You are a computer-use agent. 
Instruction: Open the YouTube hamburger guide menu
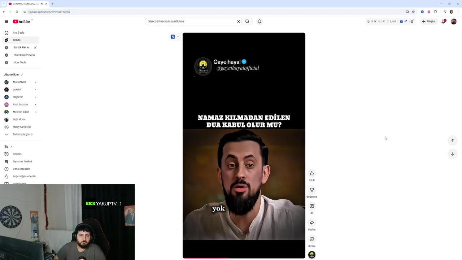point(6,21)
